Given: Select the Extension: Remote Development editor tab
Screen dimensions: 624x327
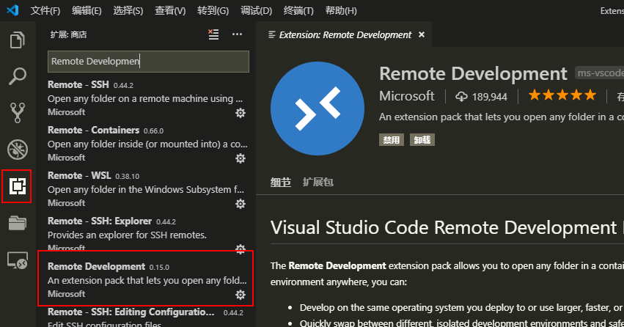Looking at the screenshot, I should point(344,35).
